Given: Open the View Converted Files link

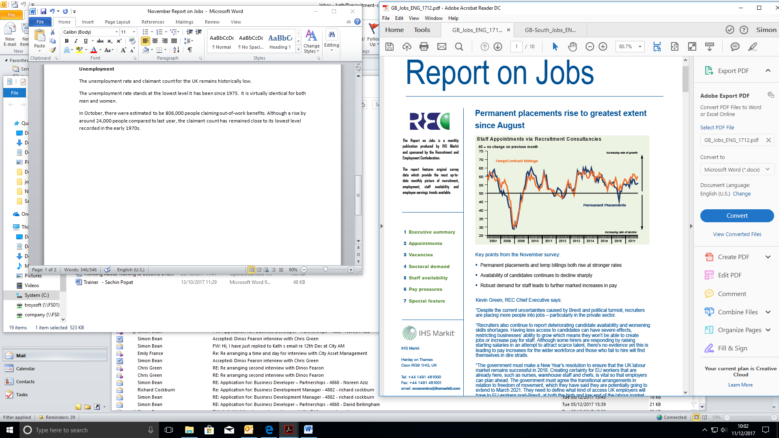Looking at the screenshot, I should (737, 234).
